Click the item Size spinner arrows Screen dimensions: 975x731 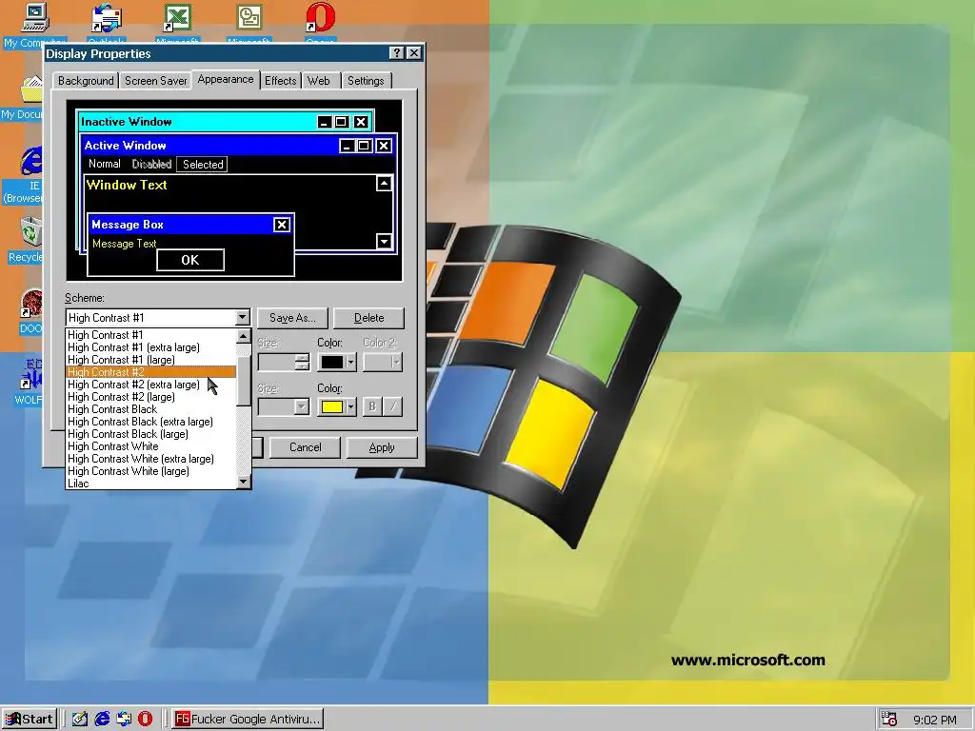302,362
